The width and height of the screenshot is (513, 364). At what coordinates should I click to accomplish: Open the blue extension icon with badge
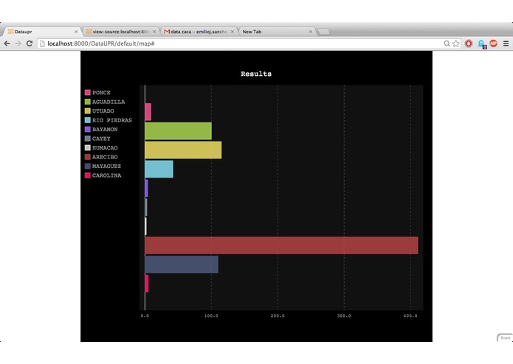click(x=481, y=43)
